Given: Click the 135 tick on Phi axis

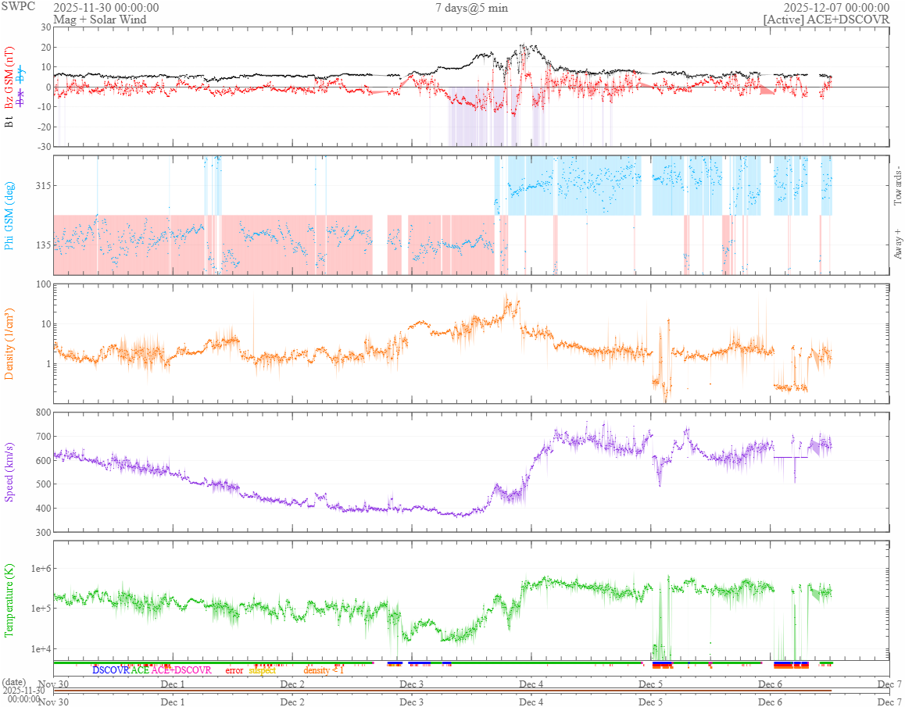Looking at the screenshot, I should [43, 245].
